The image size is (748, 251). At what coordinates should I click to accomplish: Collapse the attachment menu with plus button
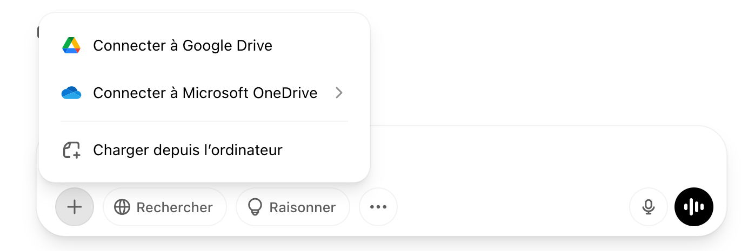point(75,207)
